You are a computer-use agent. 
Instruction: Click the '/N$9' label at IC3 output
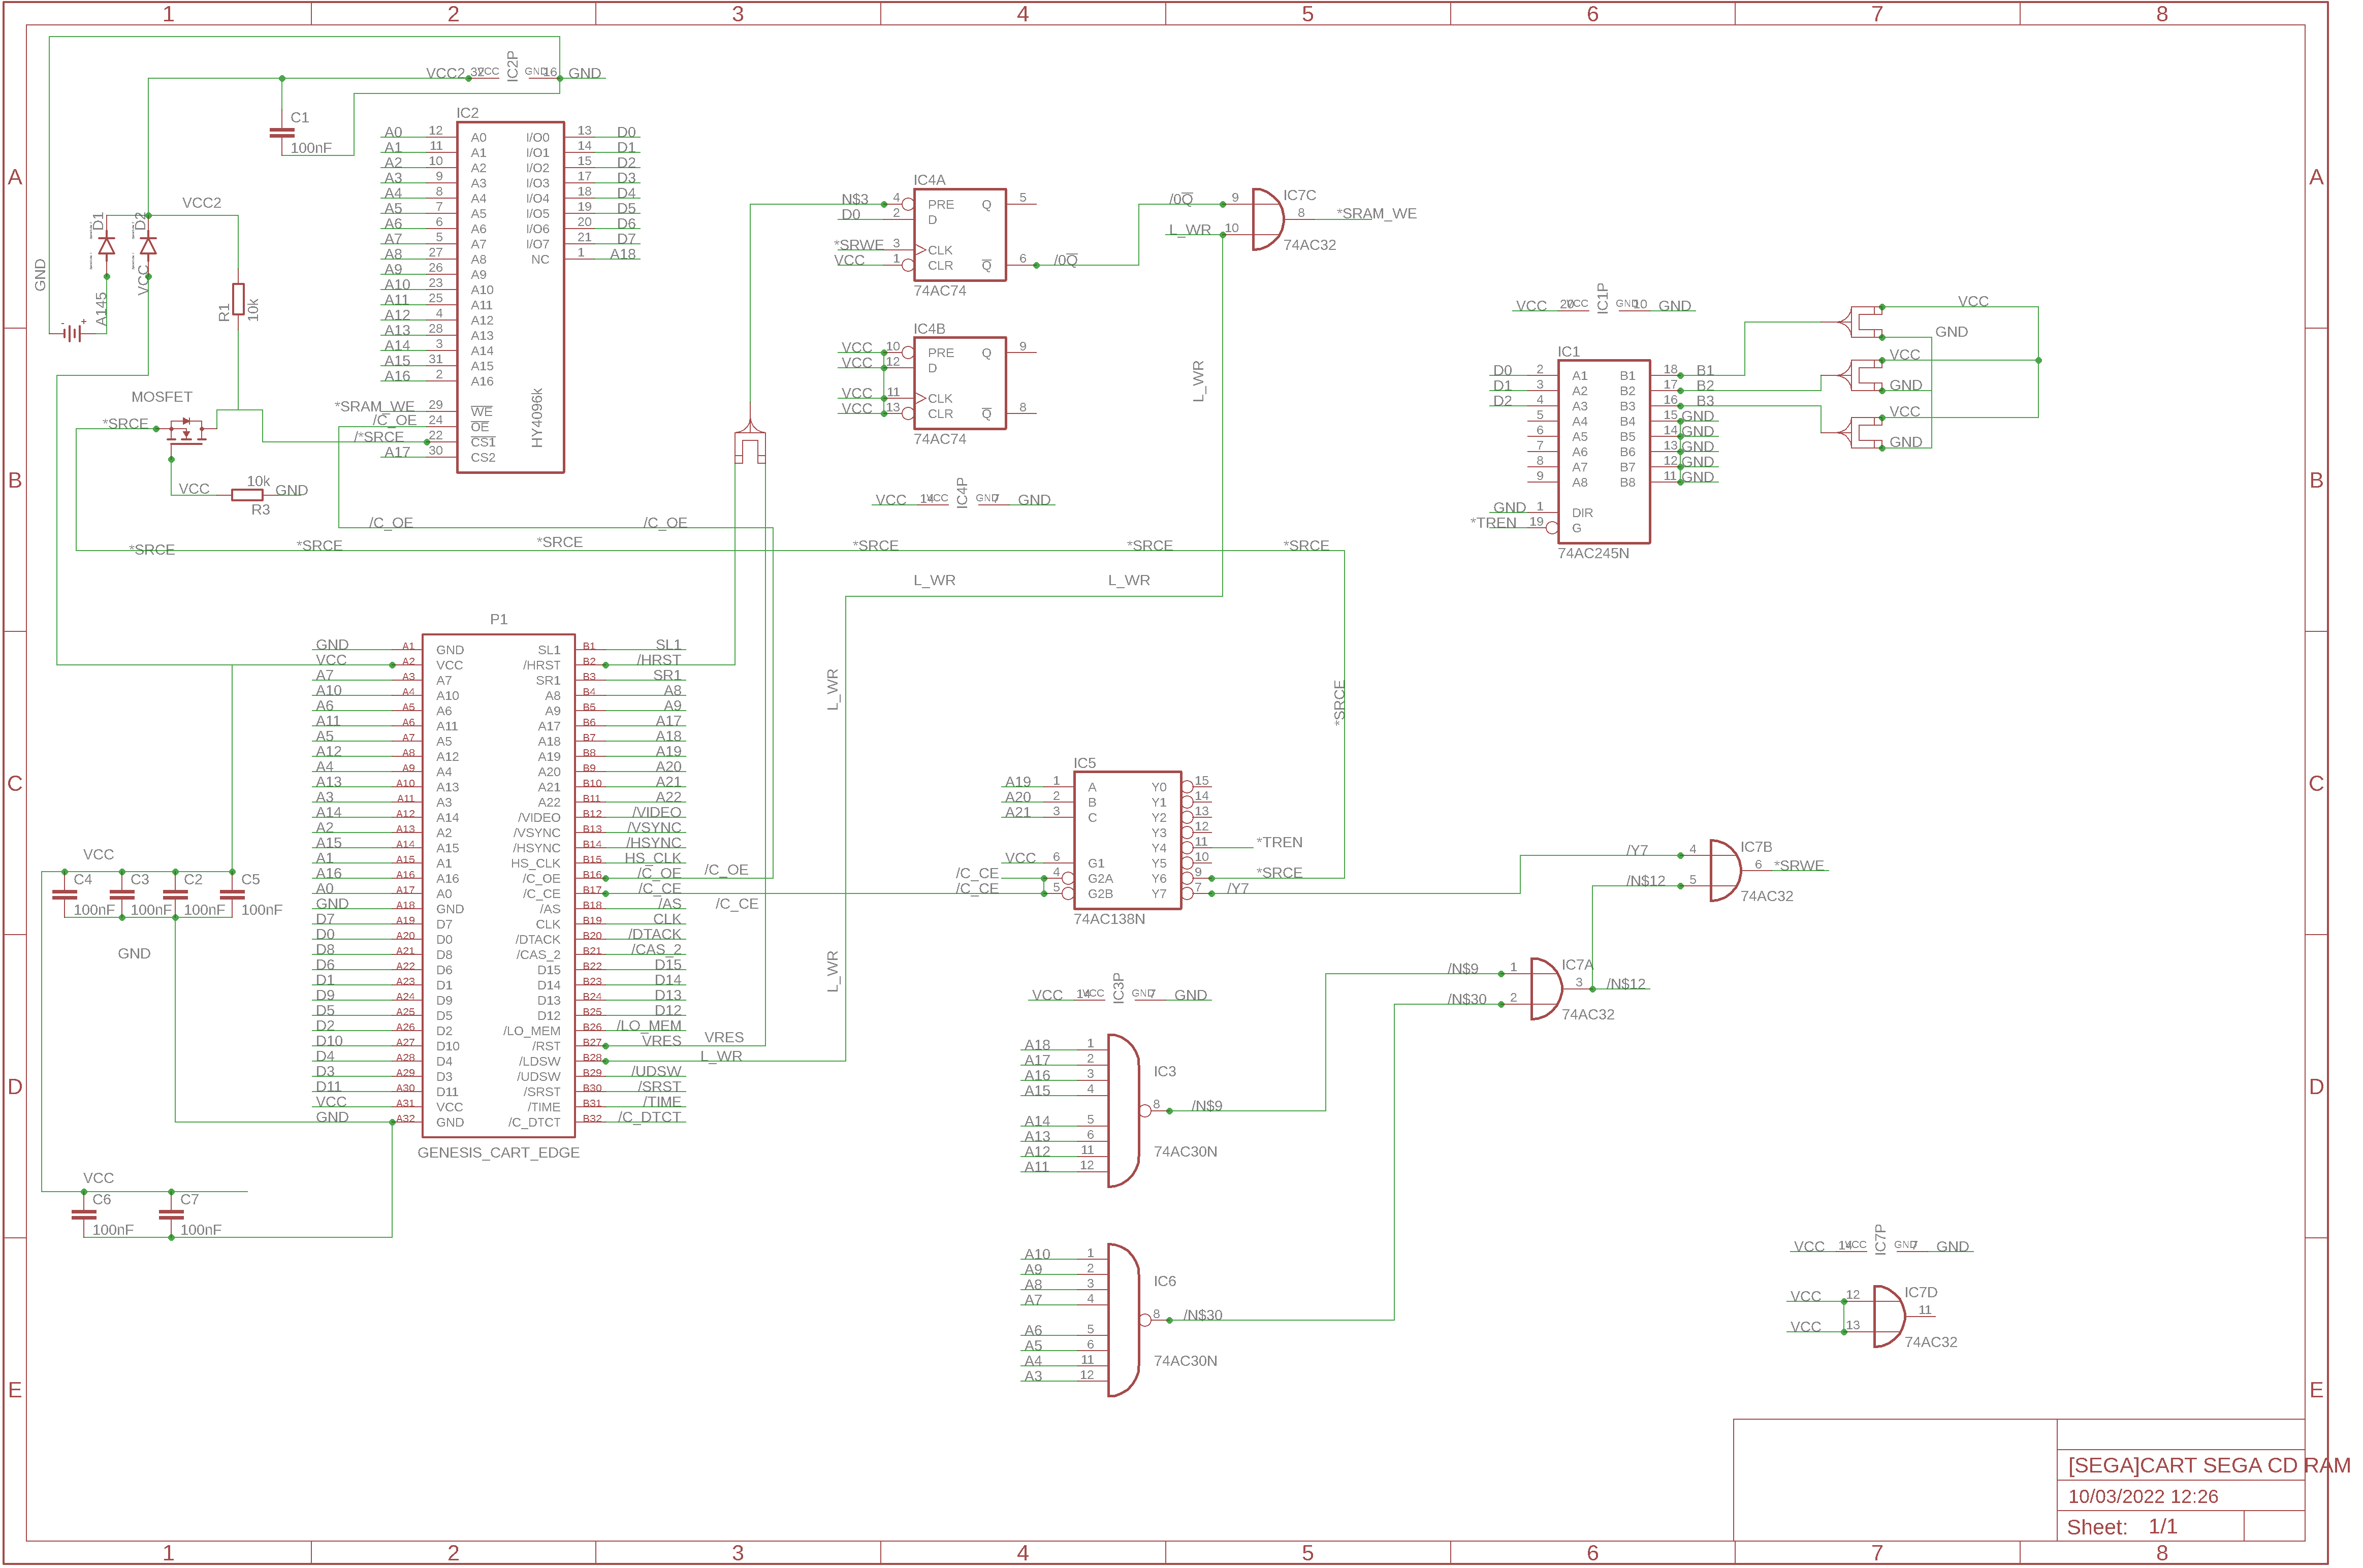click(1207, 1106)
